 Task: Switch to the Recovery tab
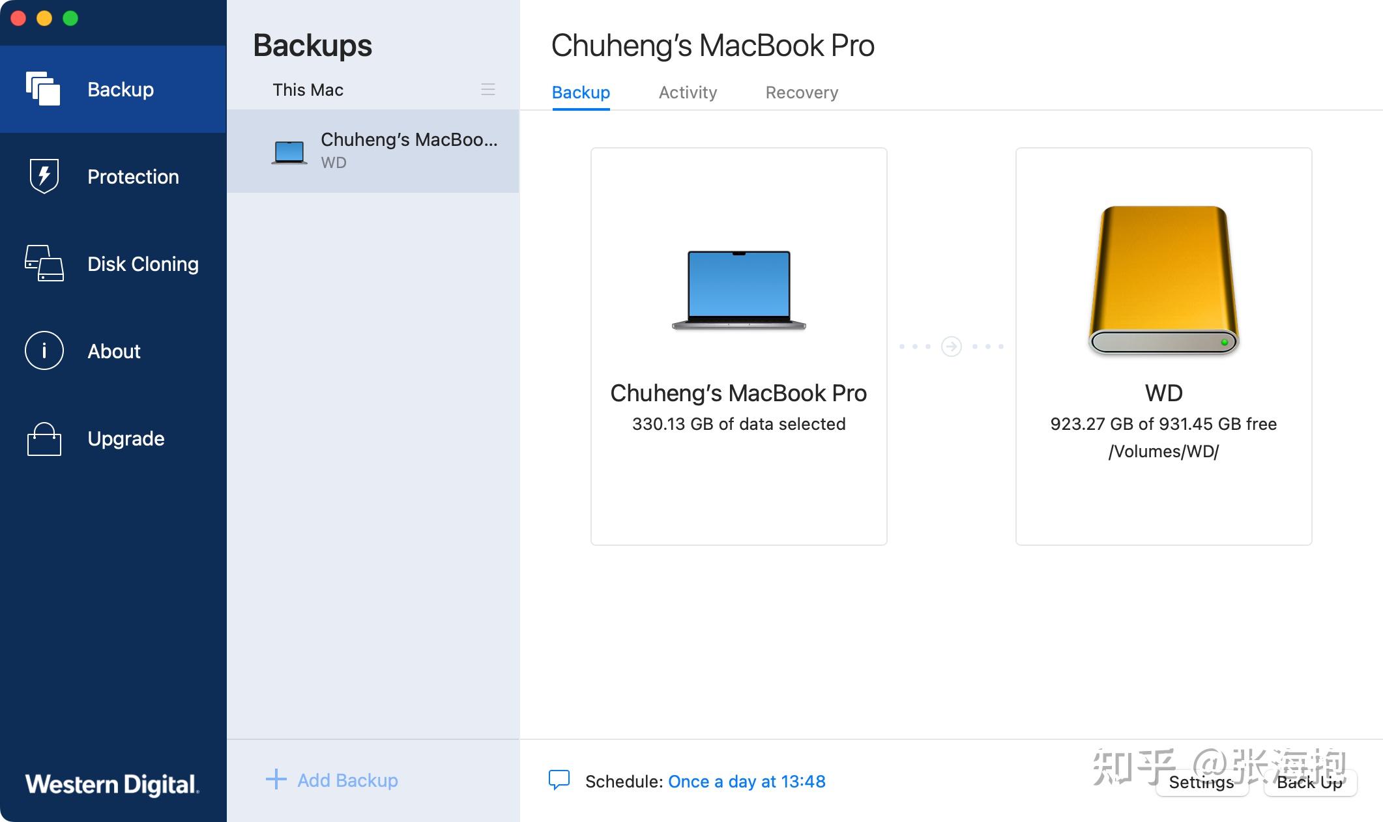(802, 92)
